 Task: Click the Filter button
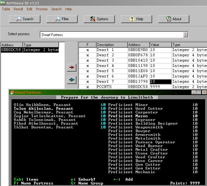[x=62, y=19]
